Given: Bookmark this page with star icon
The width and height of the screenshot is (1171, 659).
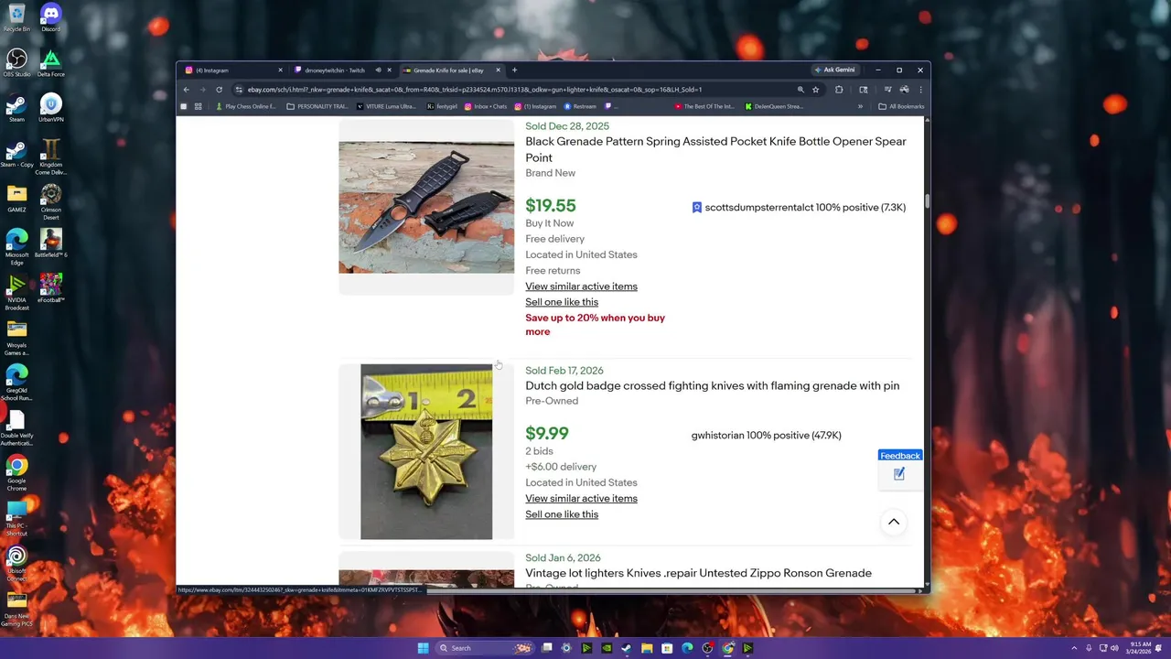Looking at the screenshot, I should pos(815,90).
